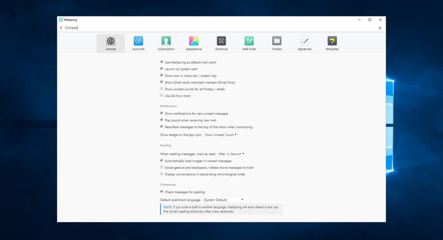Open the hamburger menu icon
The height and width of the screenshot is (240, 443).
(x=380, y=28)
